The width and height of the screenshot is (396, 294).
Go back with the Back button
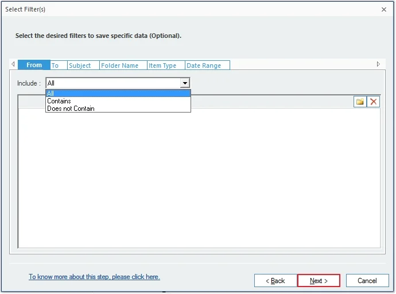[275, 281]
